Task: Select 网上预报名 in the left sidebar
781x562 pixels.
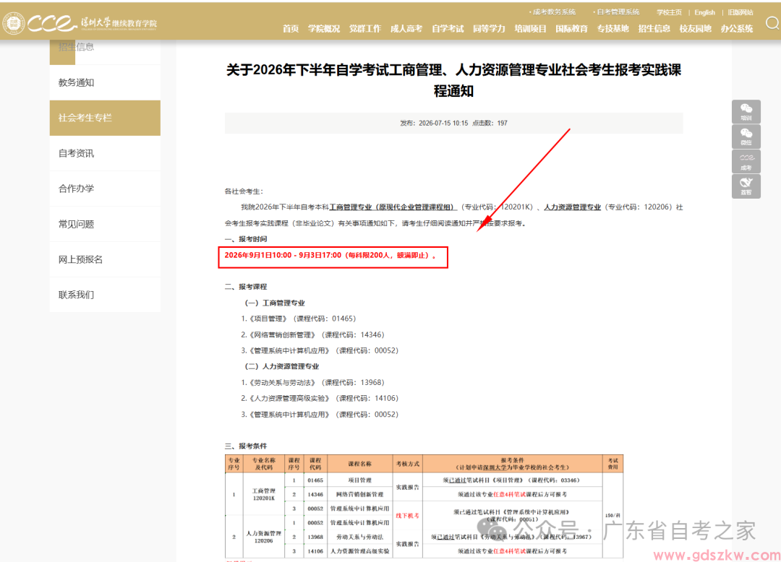Action: tap(105, 259)
